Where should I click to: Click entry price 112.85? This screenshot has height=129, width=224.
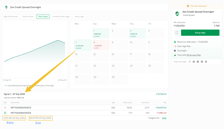pyautogui.click(x=130, y=108)
